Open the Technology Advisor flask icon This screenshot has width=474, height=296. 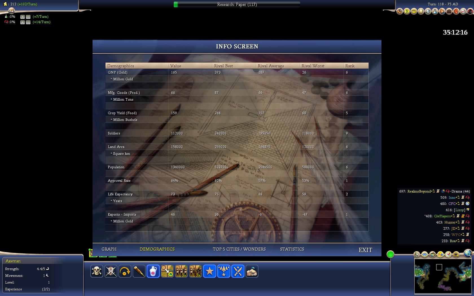435,12
